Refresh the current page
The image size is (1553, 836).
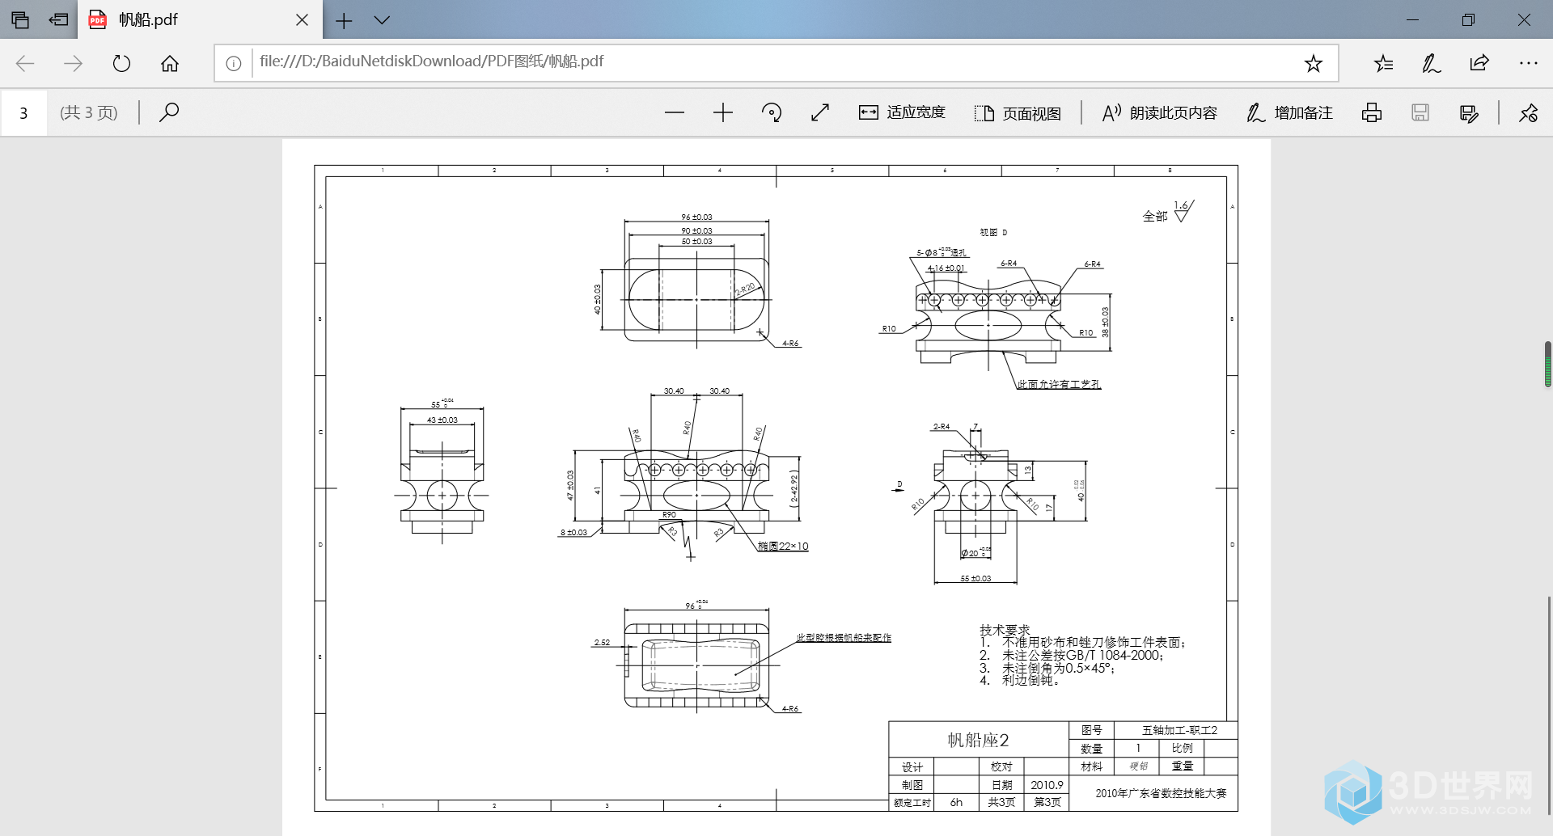(x=121, y=63)
